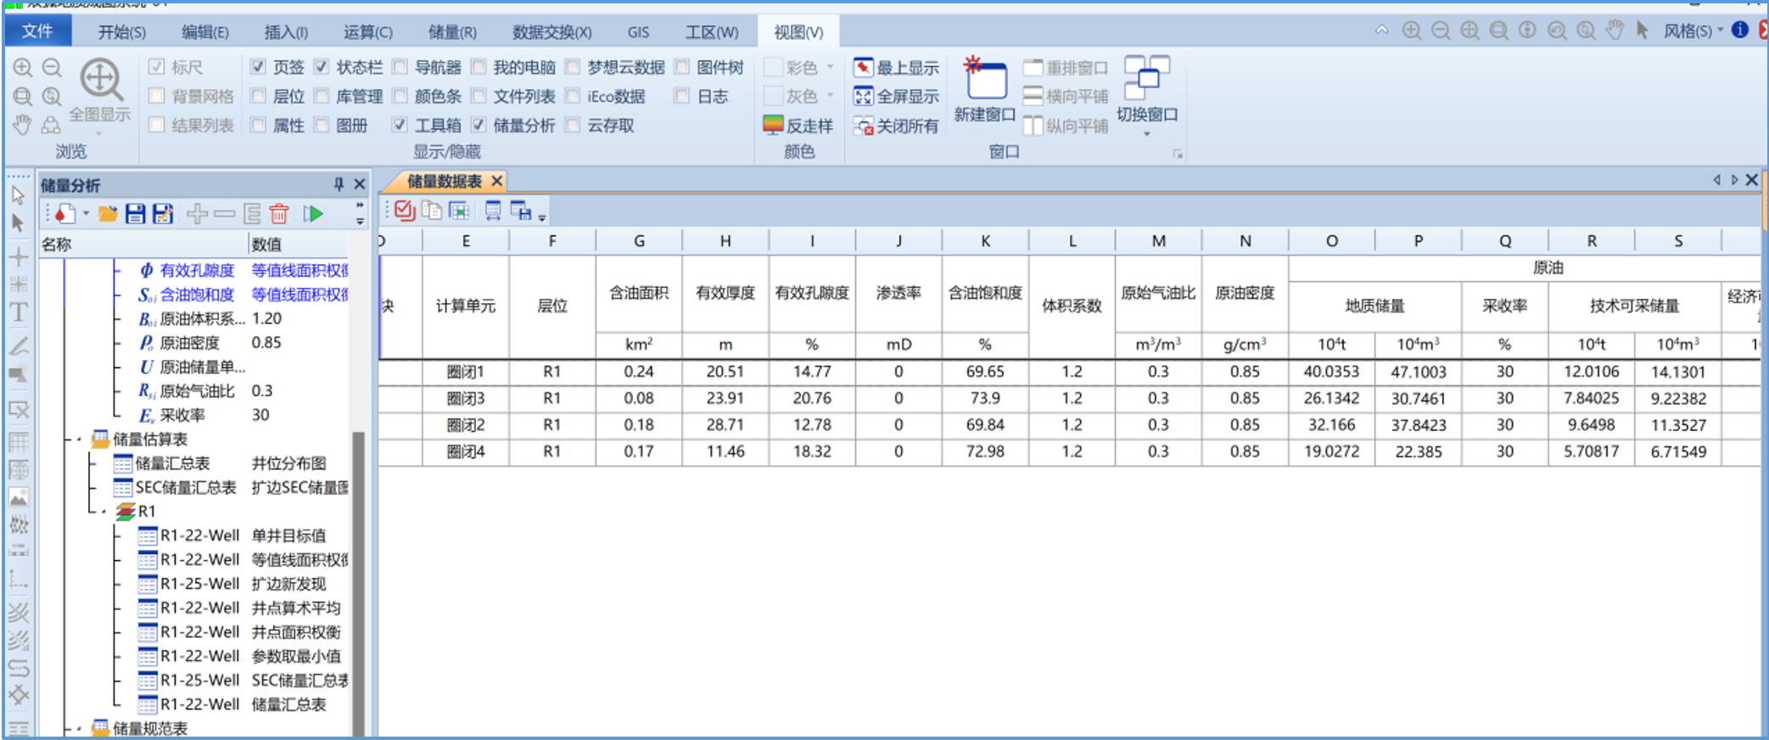Open the 切换窗口 dropdown
The height and width of the screenshot is (740, 1769).
point(1146,134)
